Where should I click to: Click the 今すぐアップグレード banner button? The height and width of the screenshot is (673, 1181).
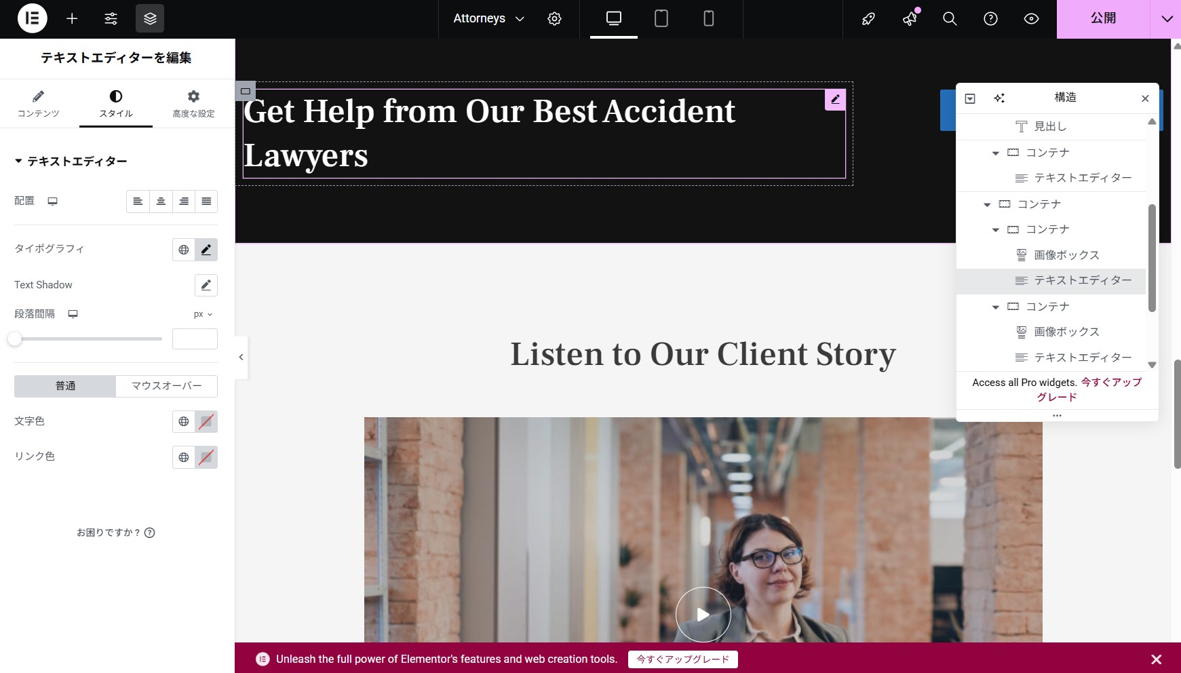tap(682, 659)
